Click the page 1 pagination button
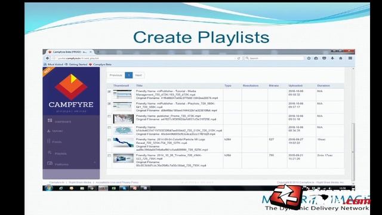 click(x=129, y=75)
